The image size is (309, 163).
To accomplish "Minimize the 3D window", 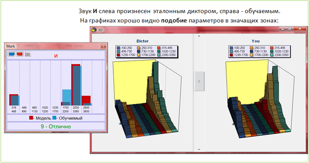I will 283,29.
